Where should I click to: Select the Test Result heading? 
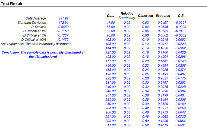(x=12, y=4)
